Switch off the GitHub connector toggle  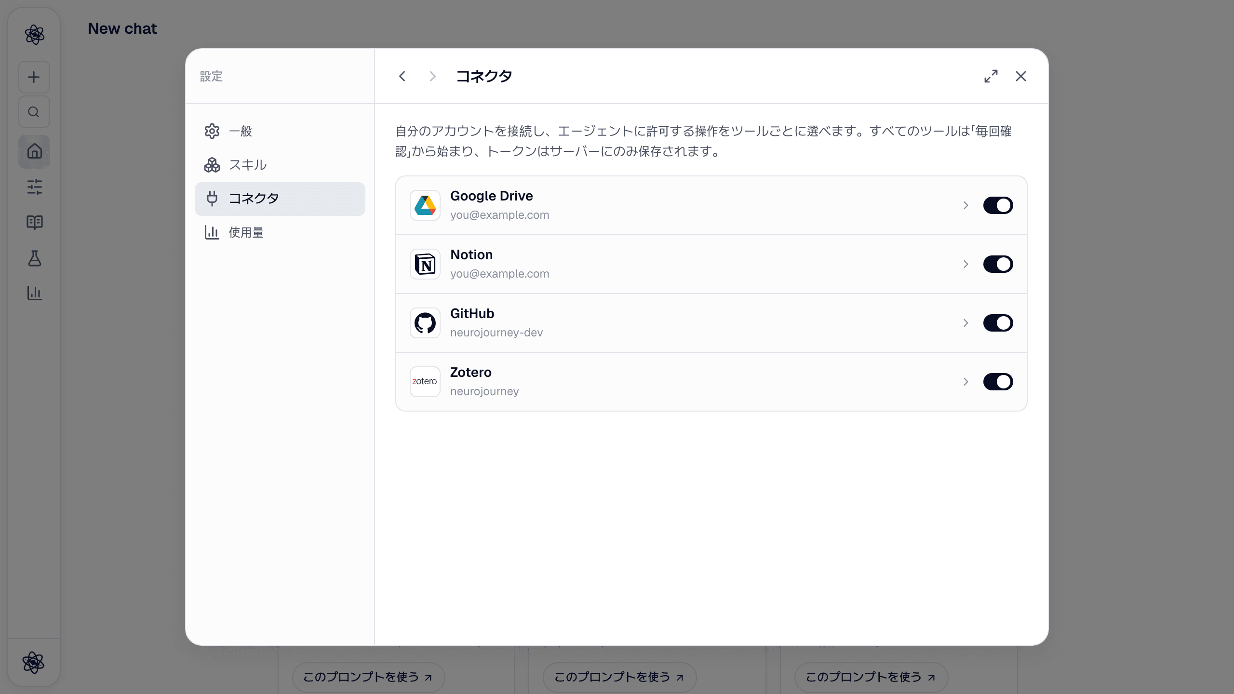998,323
